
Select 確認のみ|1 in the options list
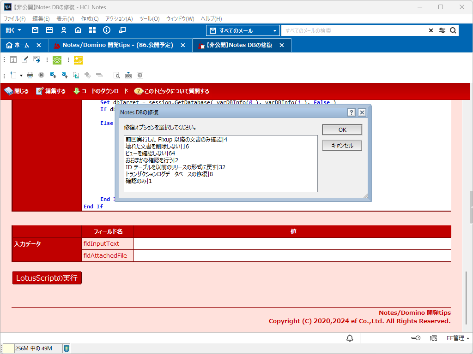pos(139,181)
